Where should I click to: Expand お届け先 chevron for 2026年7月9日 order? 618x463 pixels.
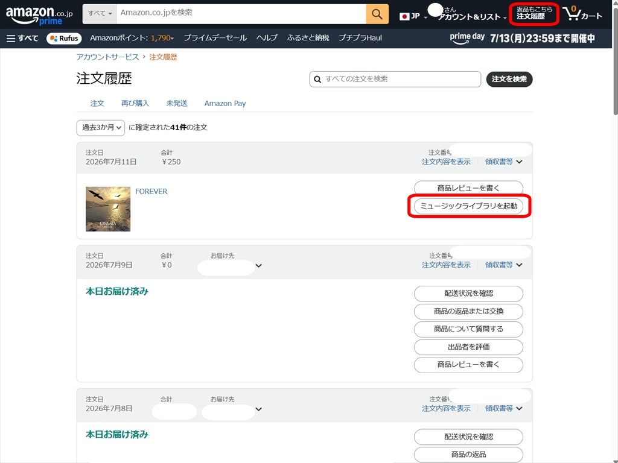[258, 266]
